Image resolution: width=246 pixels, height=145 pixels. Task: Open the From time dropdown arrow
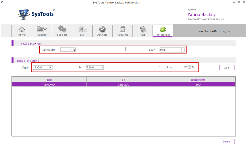click(x=51, y=68)
